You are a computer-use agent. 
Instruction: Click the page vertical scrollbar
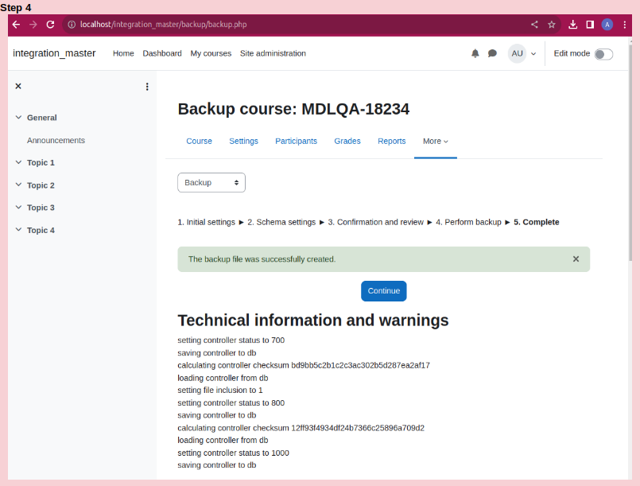tap(630, 151)
